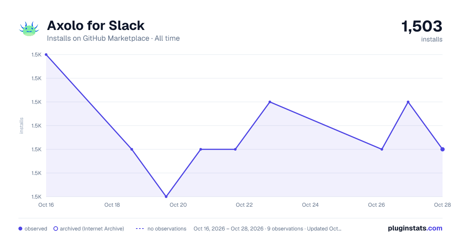Click the first data point at Oct 16

tap(46, 55)
